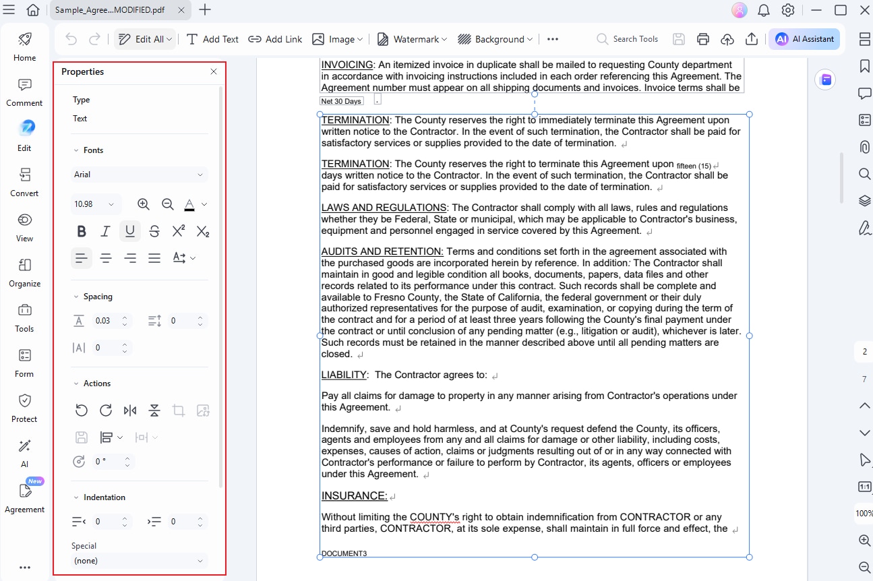The height and width of the screenshot is (581, 873).
Task: Open the Special indentation dropdown
Action: click(139, 561)
